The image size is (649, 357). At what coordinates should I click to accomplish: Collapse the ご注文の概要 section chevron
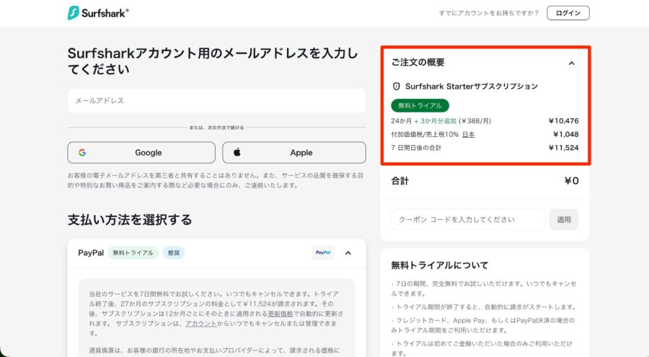pyautogui.click(x=571, y=63)
